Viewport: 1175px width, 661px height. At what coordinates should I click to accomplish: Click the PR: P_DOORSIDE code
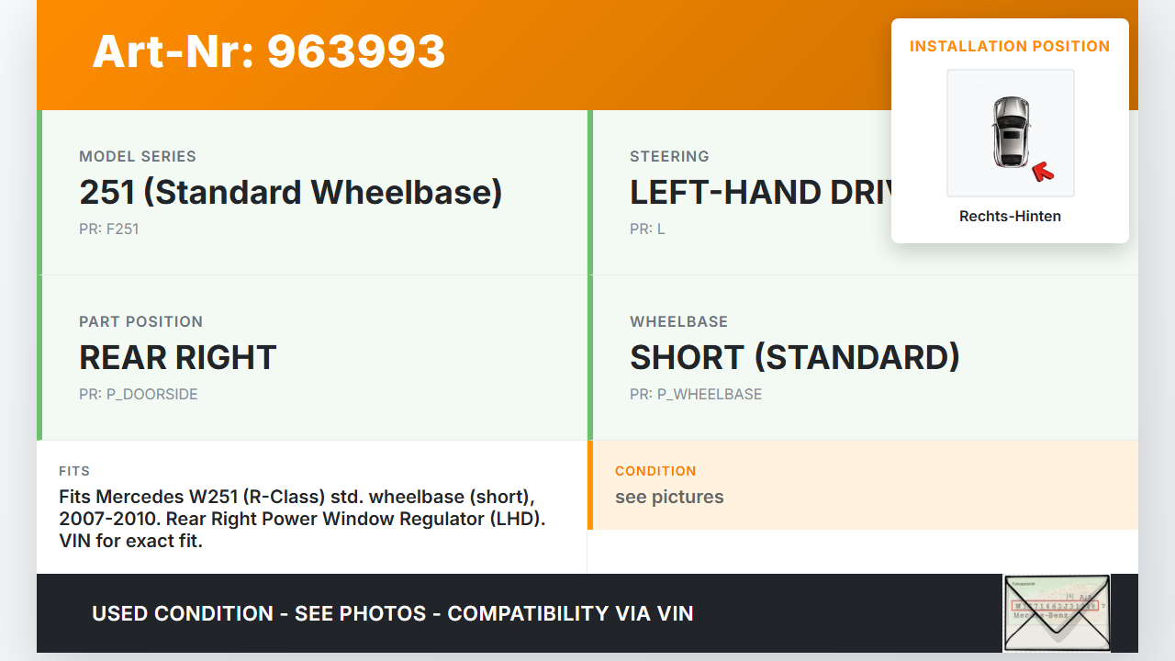click(139, 395)
